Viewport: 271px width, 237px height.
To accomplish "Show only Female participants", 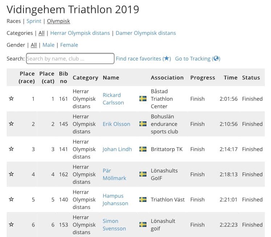I will point(69,45).
